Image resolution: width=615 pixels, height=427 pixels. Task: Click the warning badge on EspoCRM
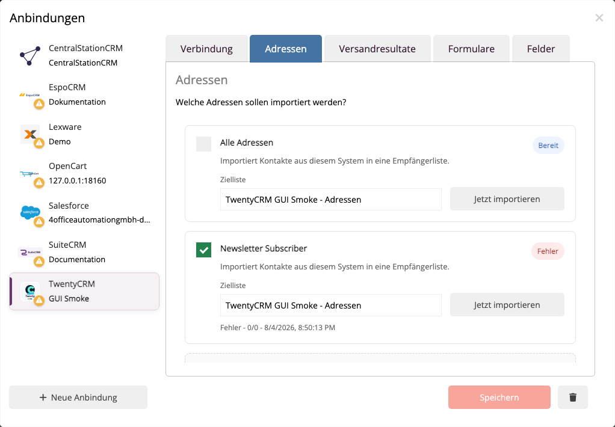39,104
